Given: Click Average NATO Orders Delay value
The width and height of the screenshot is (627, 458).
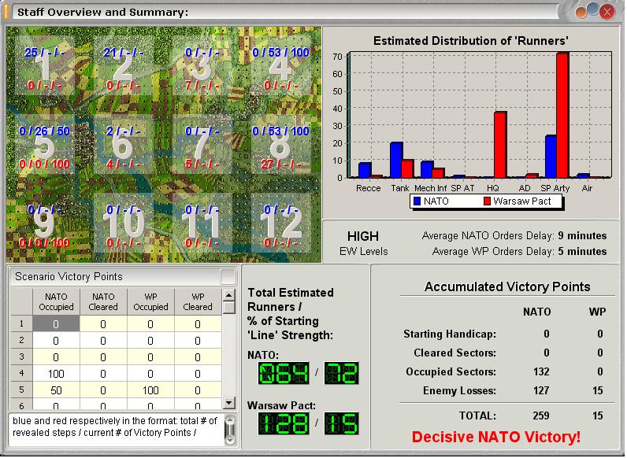Looking at the screenshot, I should [x=582, y=236].
